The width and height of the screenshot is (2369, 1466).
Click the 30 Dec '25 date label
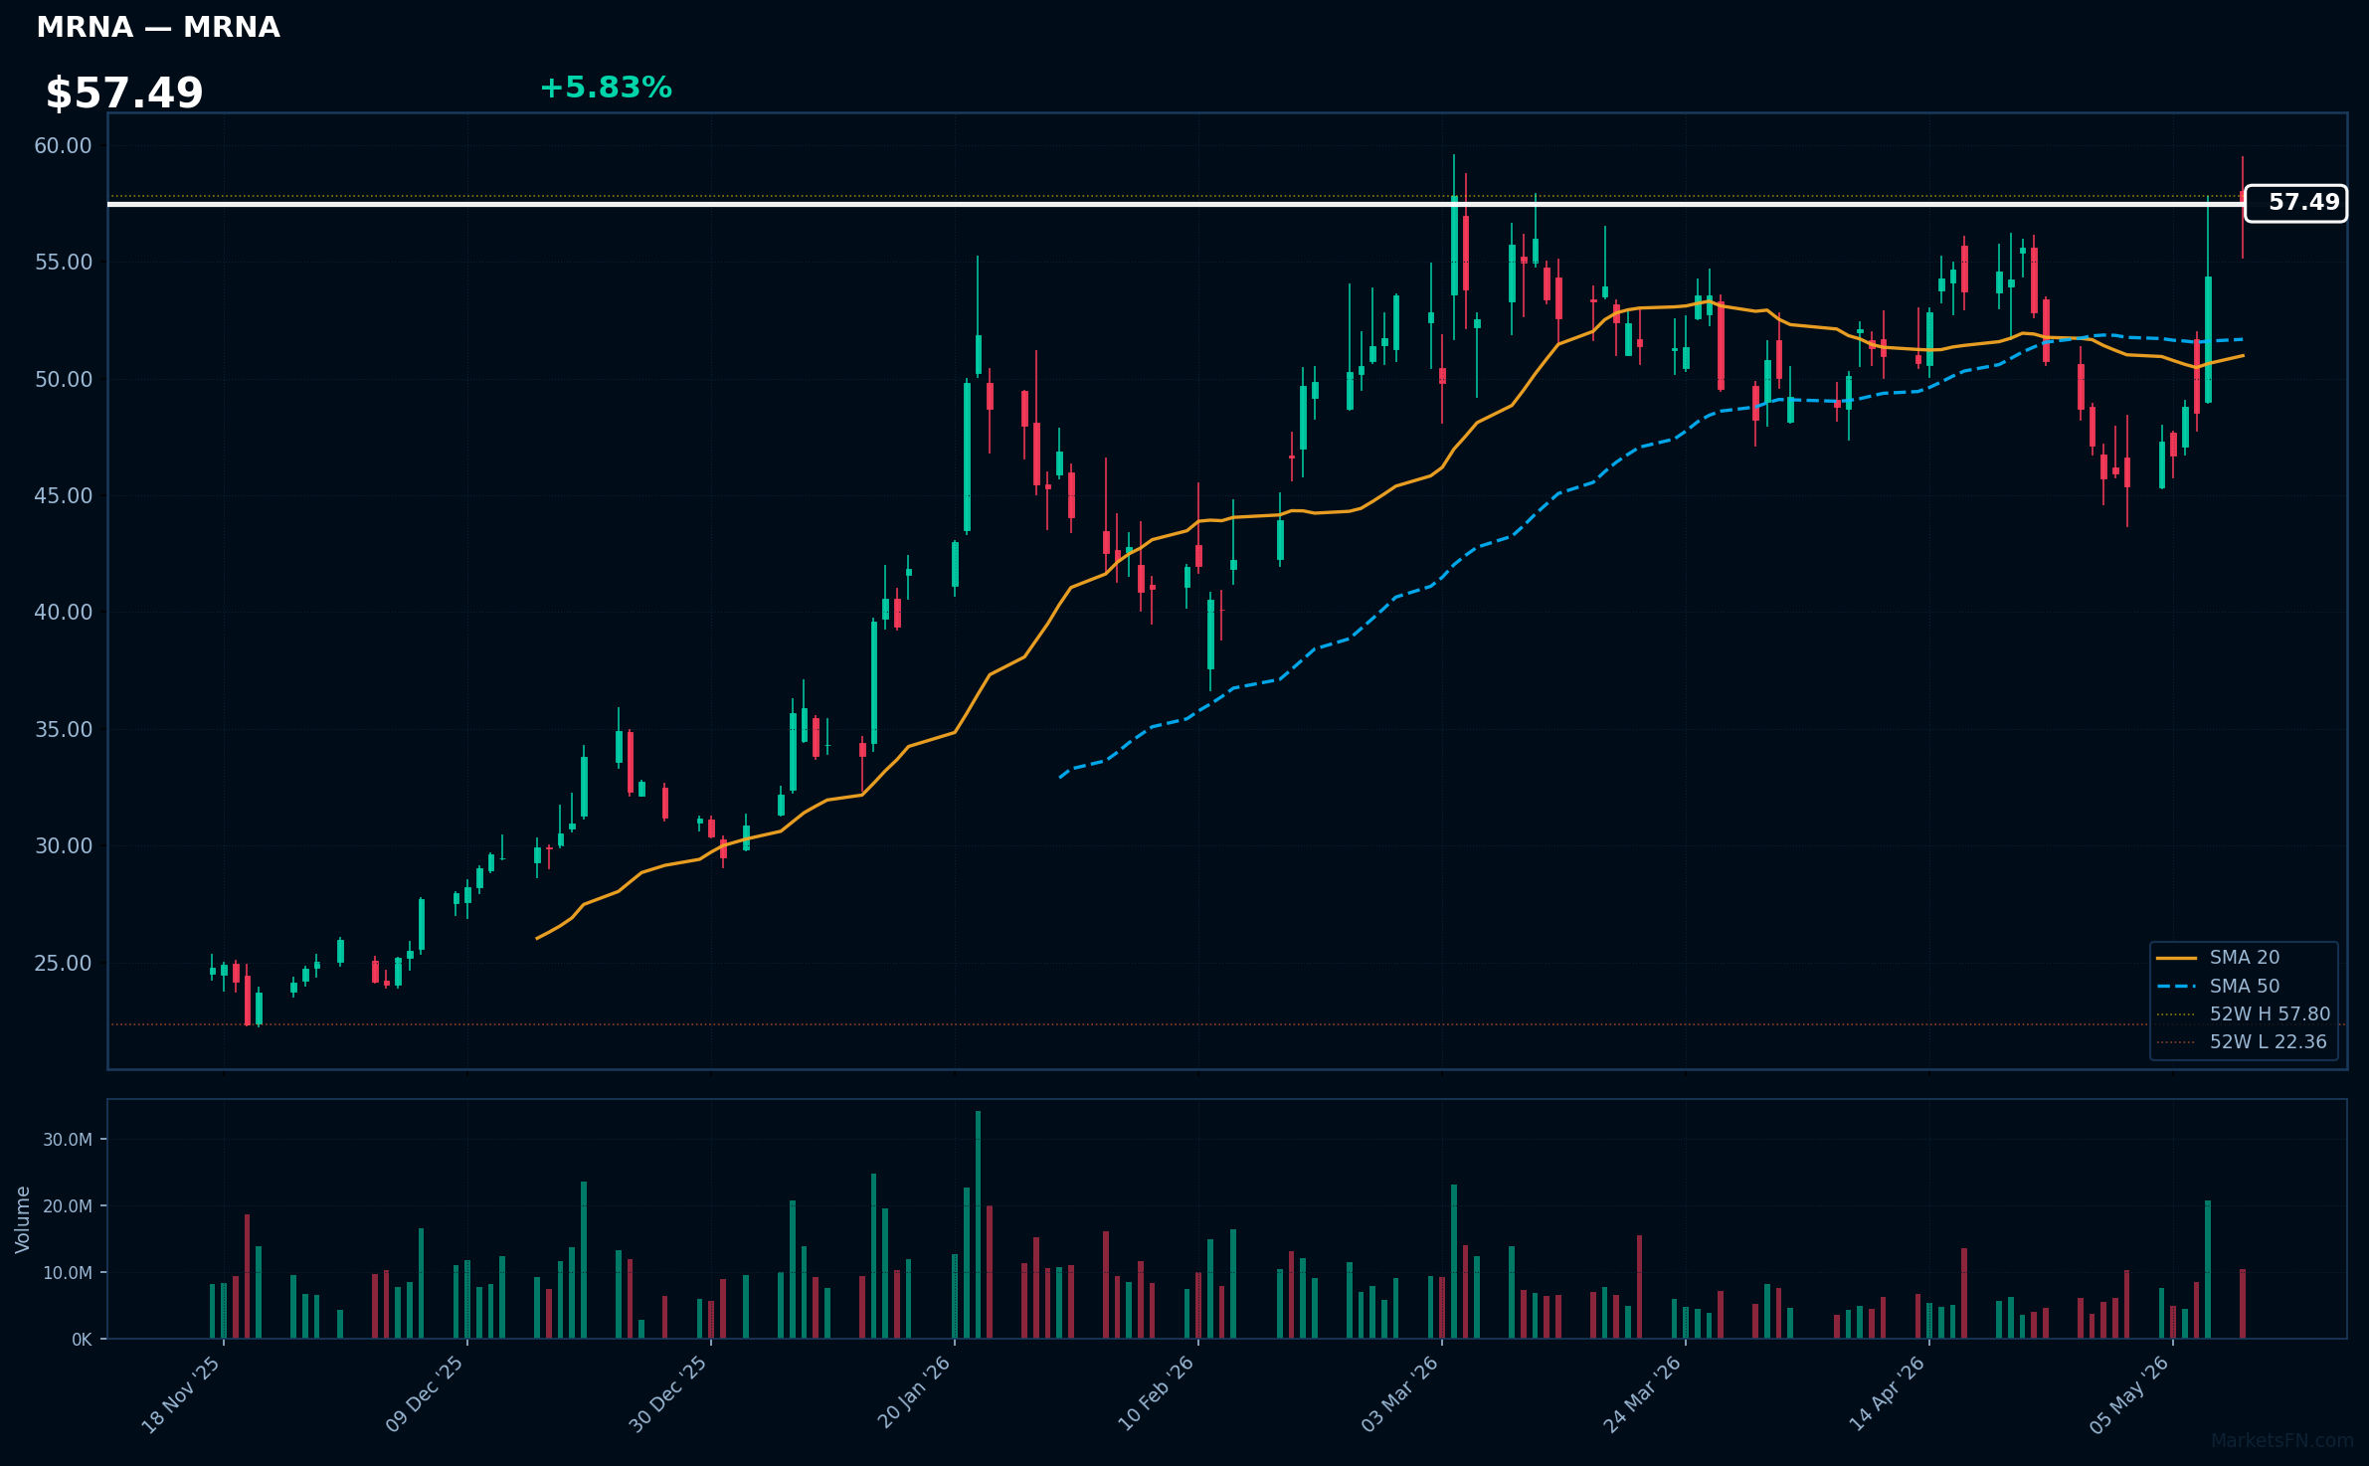(x=668, y=1394)
